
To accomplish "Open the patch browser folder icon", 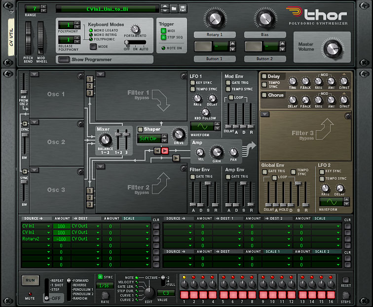I will click(x=173, y=9).
